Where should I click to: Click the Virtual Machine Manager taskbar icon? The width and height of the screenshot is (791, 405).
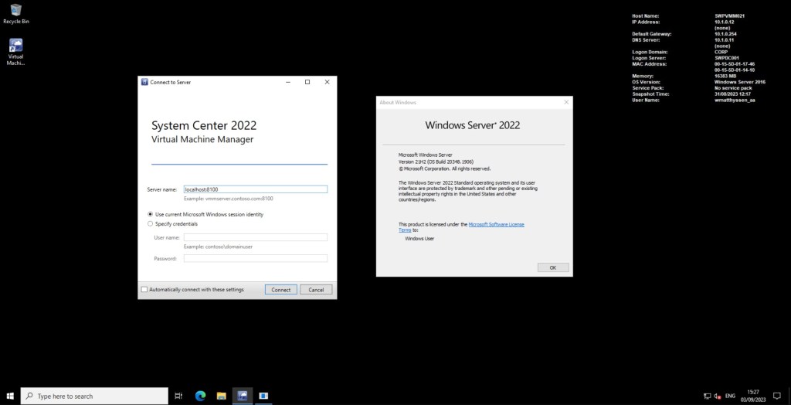tap(242, 396)
